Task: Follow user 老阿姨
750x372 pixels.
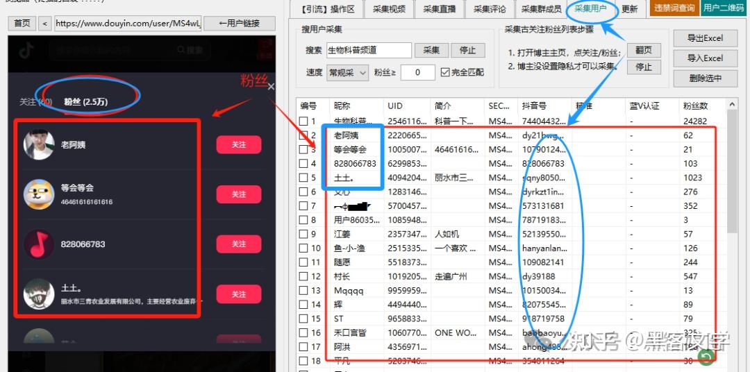Action: click(239, 144)
